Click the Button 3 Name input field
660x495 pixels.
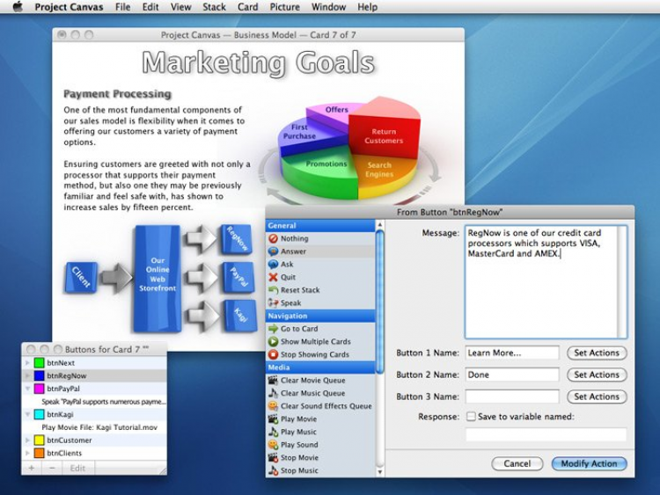coord(512,397)
